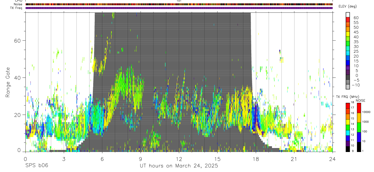Click the Noise strip label at top left

pos(18,4)
